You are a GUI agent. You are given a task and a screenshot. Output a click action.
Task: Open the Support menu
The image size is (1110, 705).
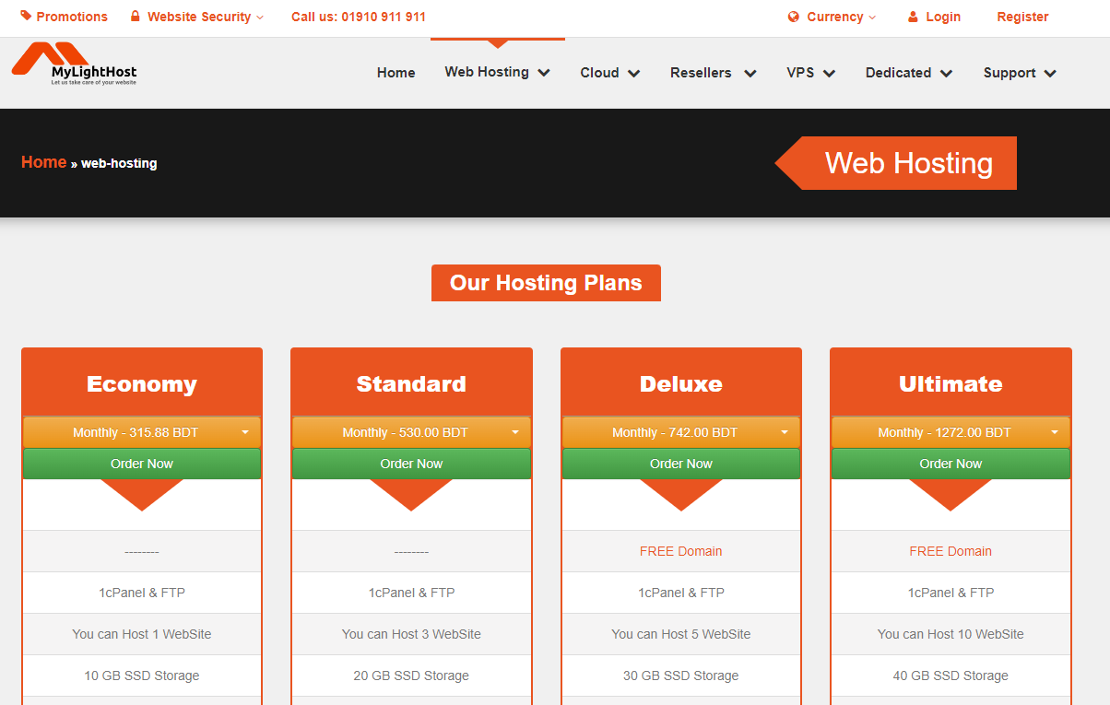pos(1020,73)
